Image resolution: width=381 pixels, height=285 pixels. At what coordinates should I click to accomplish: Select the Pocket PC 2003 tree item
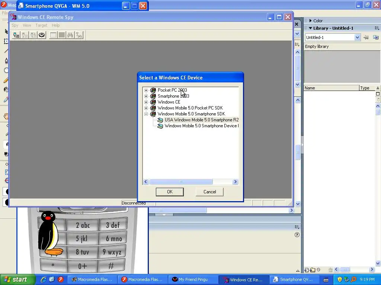click(172, 90)
